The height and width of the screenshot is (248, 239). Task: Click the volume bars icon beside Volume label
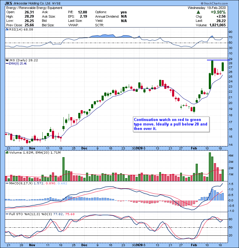point(7,152)
